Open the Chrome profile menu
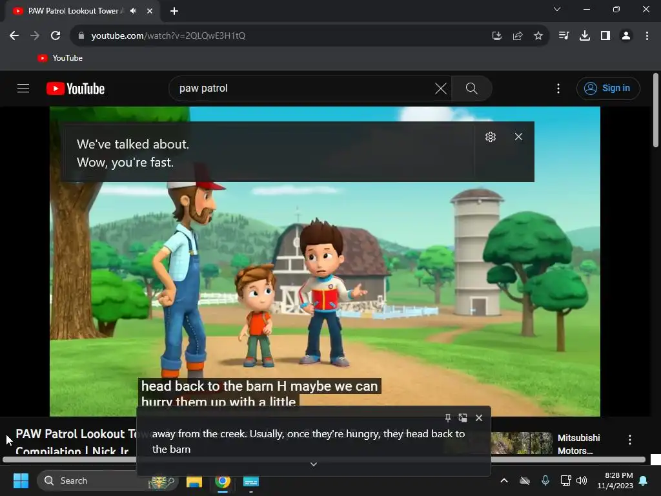661x496 pixels. (626, 36)
